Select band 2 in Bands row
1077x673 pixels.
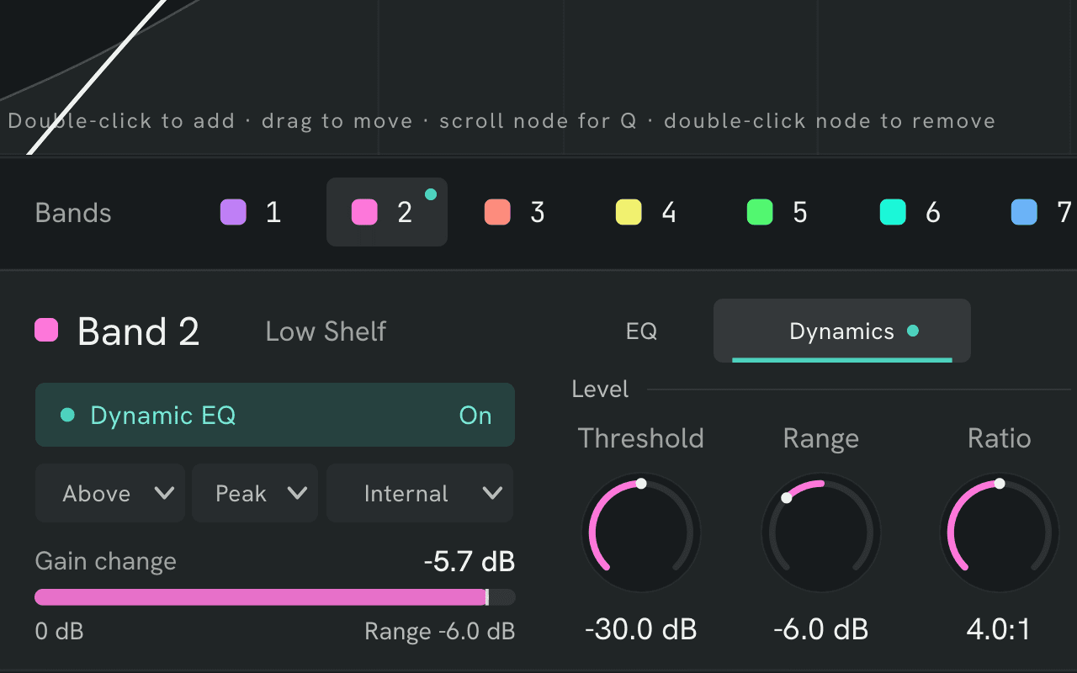click(387, 212)
